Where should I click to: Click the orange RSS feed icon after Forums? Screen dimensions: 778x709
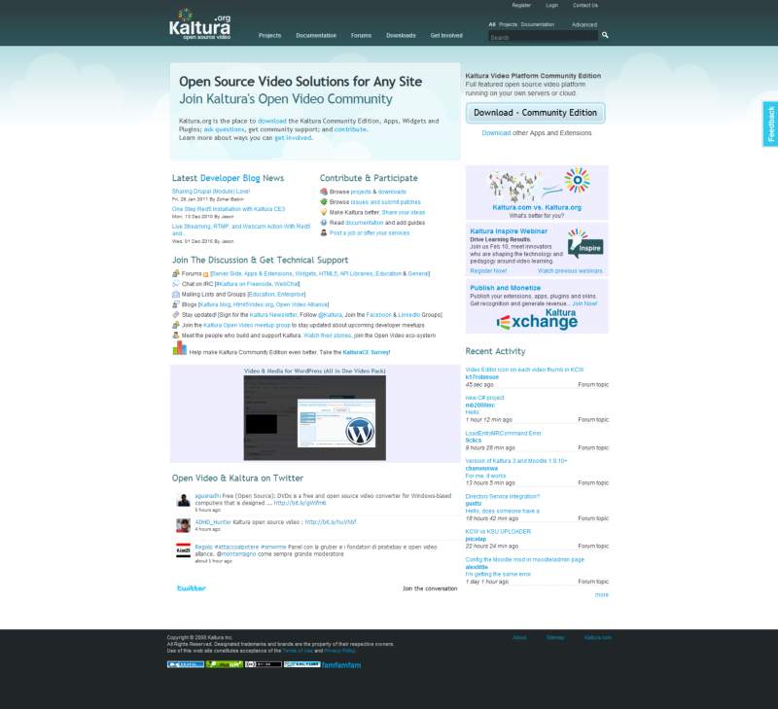[205, 274]
